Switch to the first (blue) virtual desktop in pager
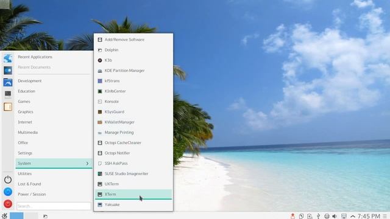The width and height of the screenshot is (390, 219). [16, 215]
